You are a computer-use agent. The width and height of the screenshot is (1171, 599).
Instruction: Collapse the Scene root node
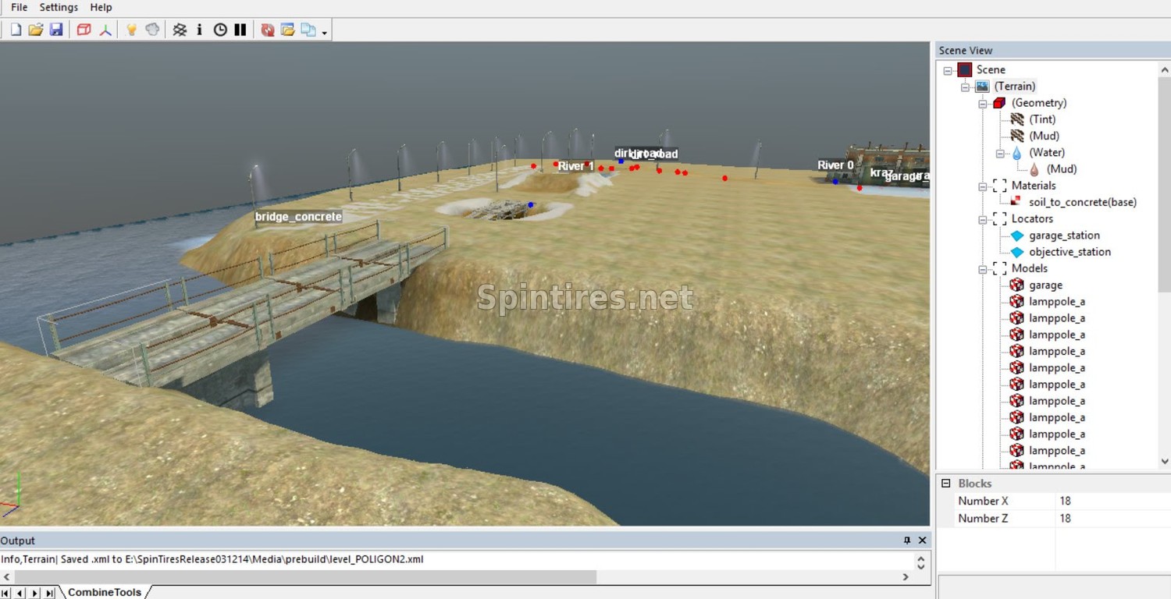click(948, 70)
